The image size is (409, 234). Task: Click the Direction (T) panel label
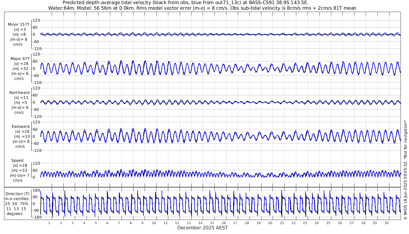click(18, 194)
